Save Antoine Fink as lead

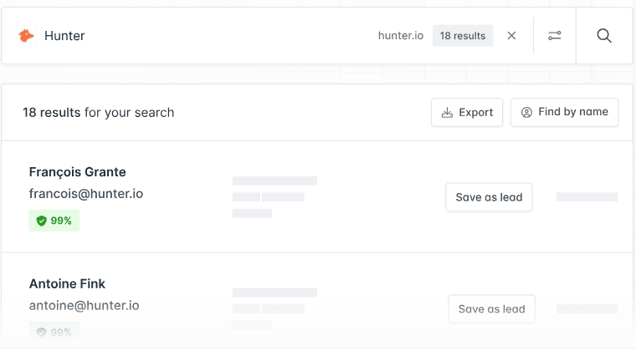tap(491, 309)
